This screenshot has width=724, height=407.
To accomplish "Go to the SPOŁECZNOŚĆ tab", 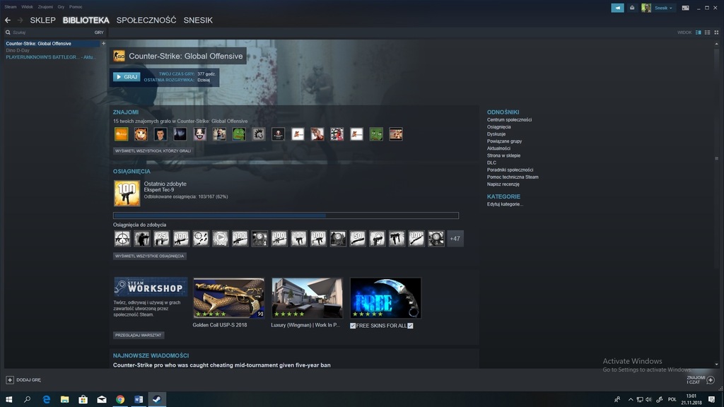I will pos(146,20).
